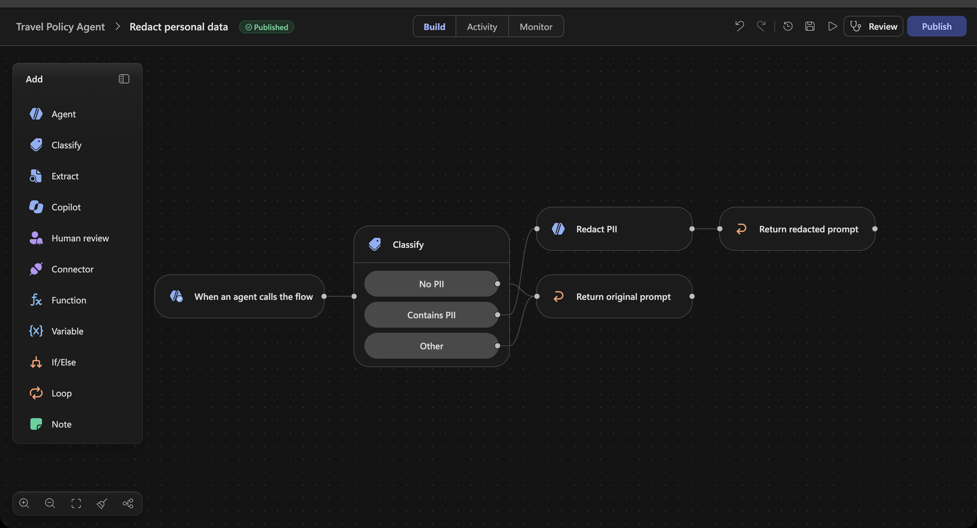Viewport: 977px width, 528px height.
Task: Undo the last change
Action: [x=739, y=26]
